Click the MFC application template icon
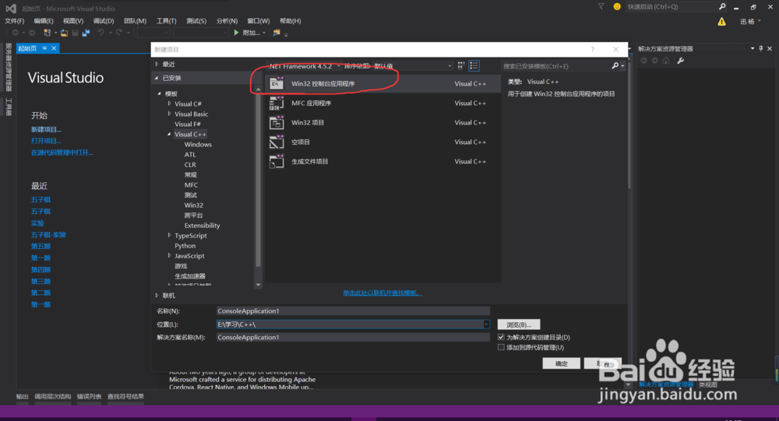 pyautogui.click(x=277, y=103)
